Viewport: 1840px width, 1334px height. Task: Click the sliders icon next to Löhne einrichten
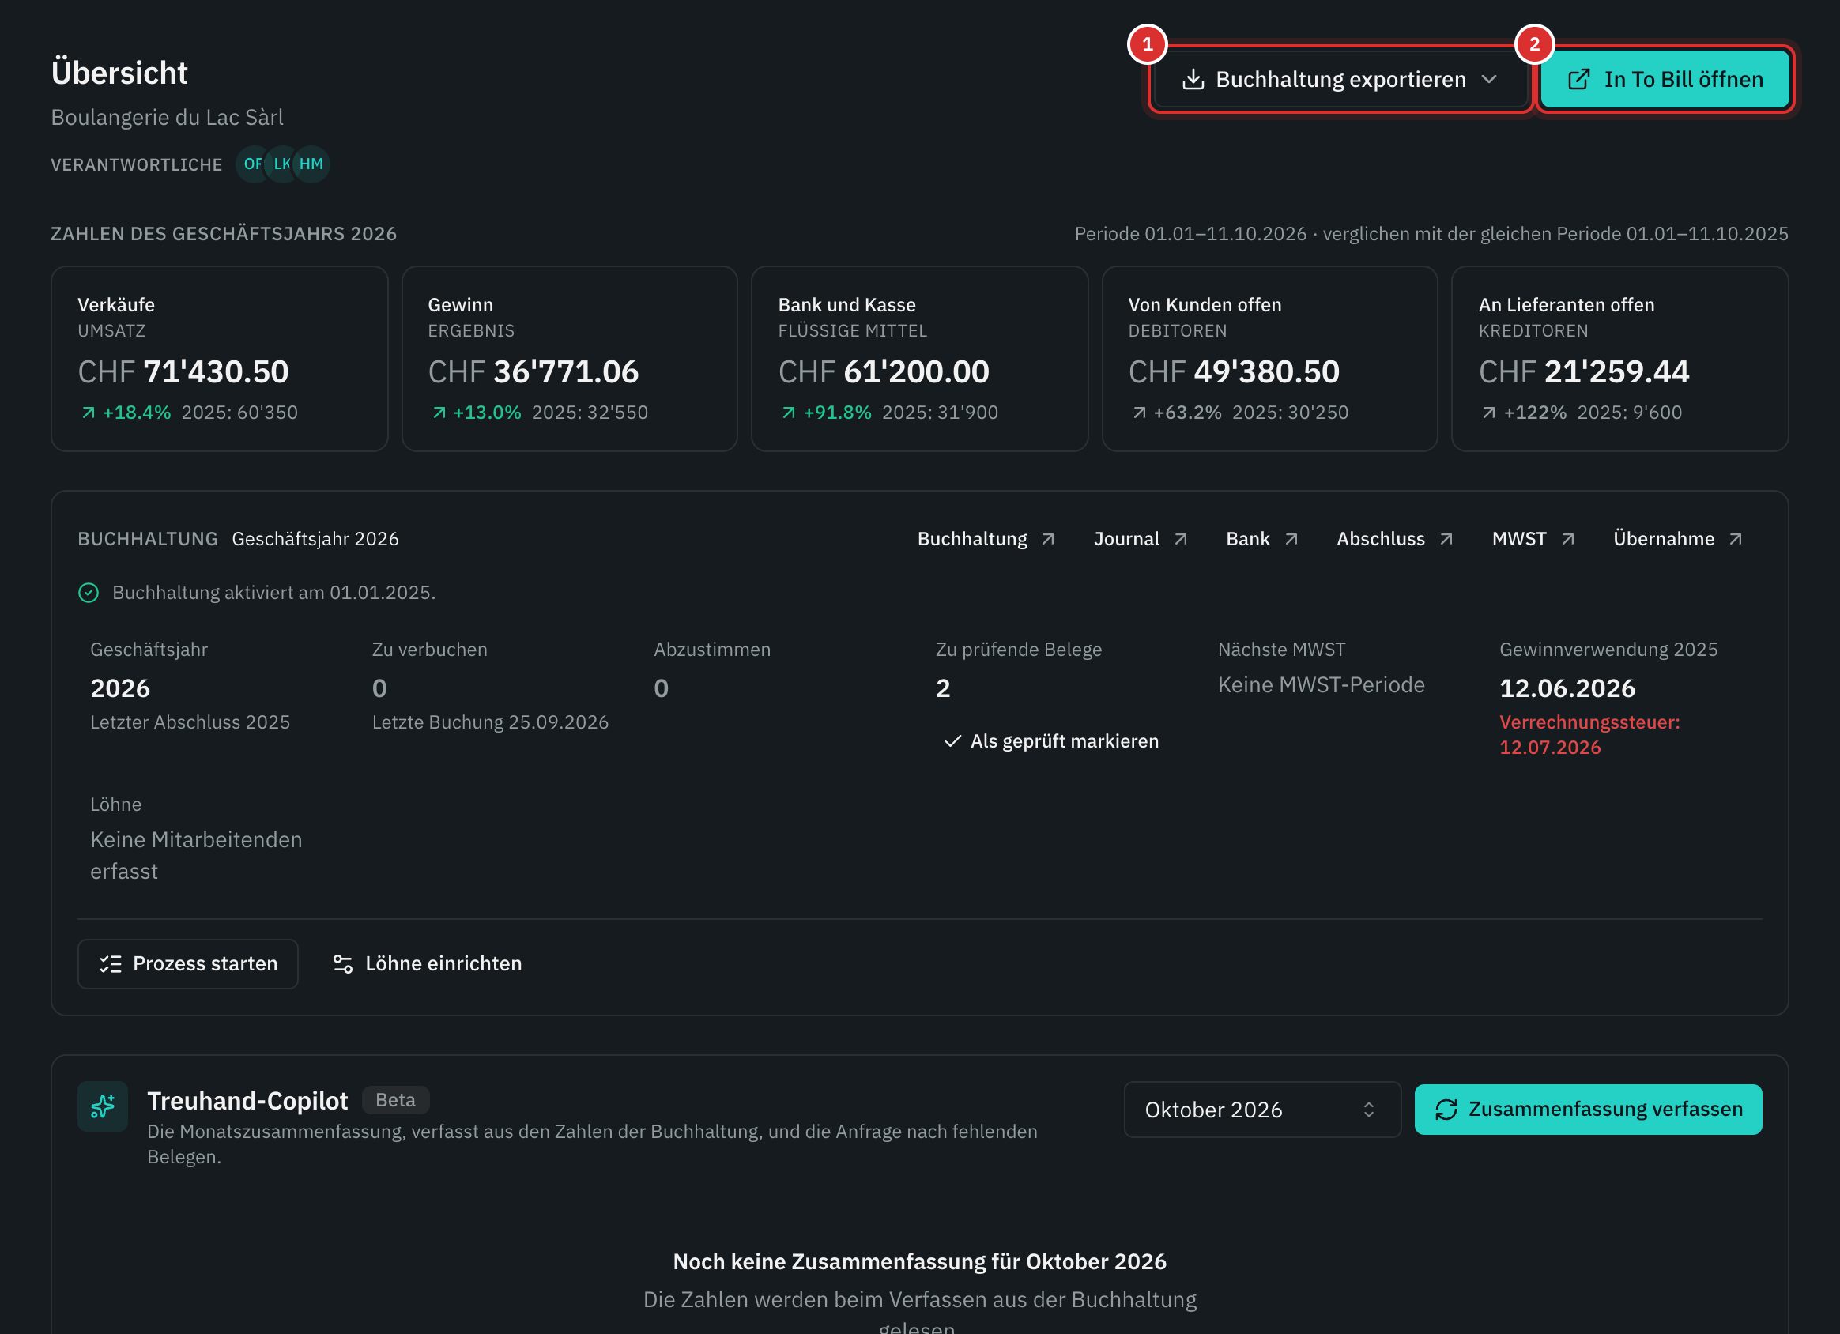pyautogui.click(x=343, y=964)
